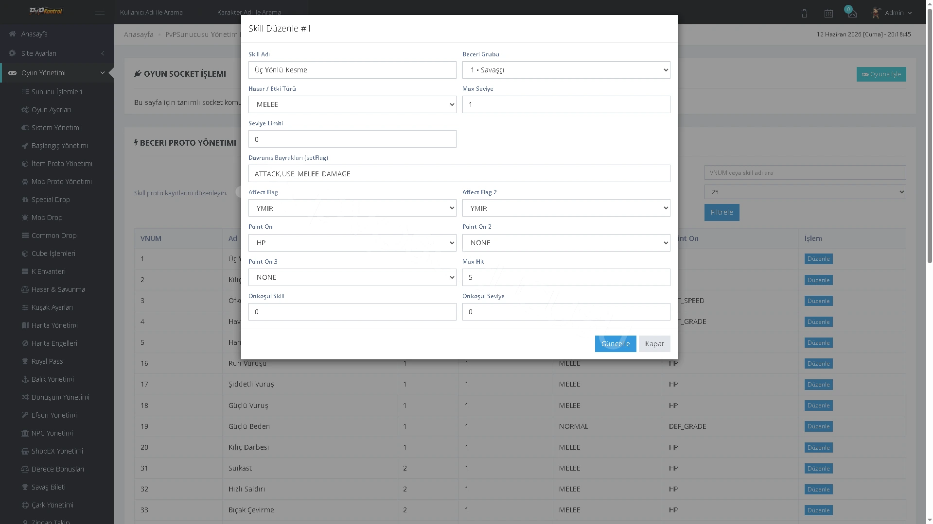Click the Max Hit input field
933x524 pixels.
point(566,277)
